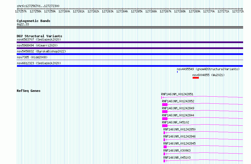
Task: Open RNF146|NM_001242844 transcript label
Action: coord(178,115)
